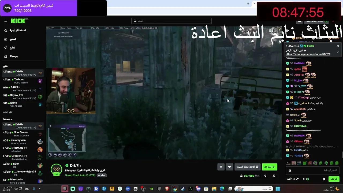Report the stream using the alert icon

pyautogui.click(x=274, y=176)
